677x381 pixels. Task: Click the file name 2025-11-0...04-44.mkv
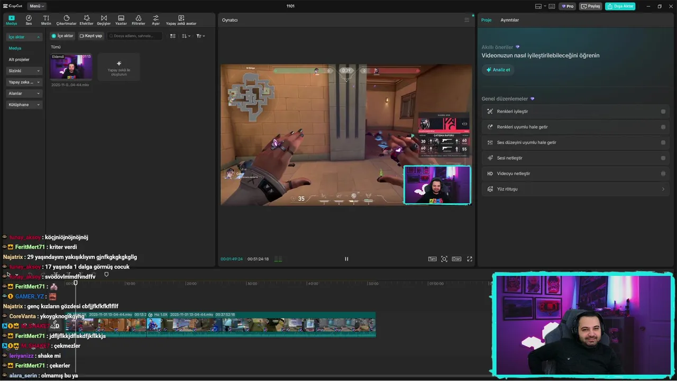pyautogui.click(x=70, y=85)
